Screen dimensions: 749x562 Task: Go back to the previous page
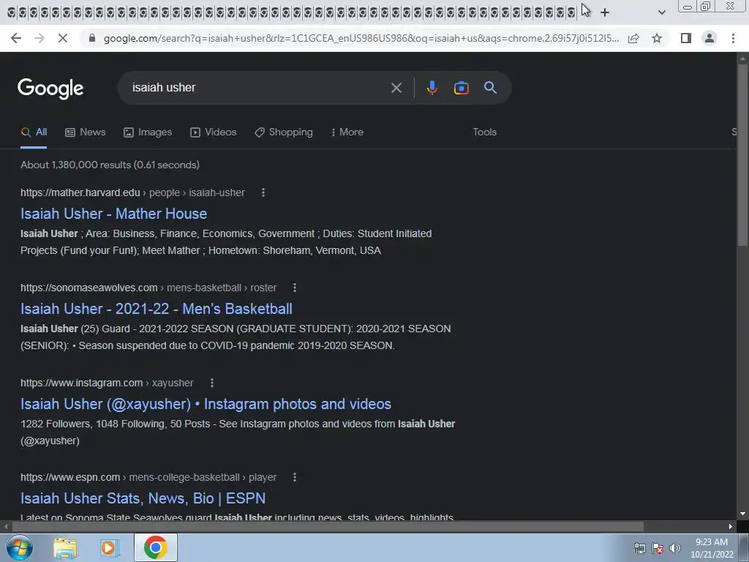(x=16, y=38)
